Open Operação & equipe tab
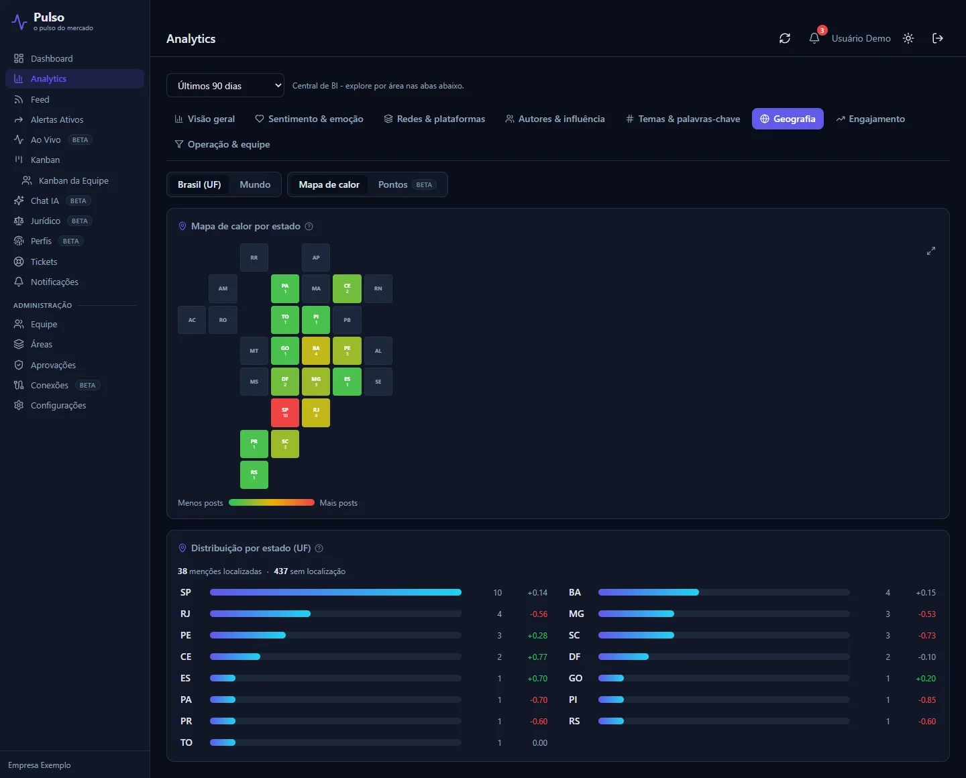Viewport: 966px width, 778px height. 222,144
